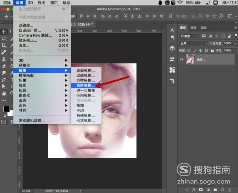Open the 填充 fill slider arrow

tap(236, 50)
